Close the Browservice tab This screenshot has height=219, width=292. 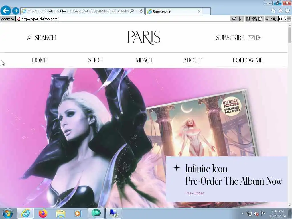click(199, 11)
